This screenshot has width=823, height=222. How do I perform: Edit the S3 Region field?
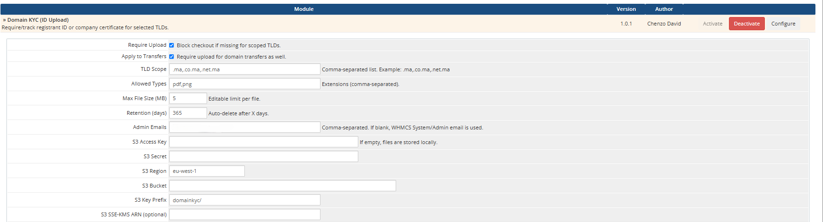point(207,171)
